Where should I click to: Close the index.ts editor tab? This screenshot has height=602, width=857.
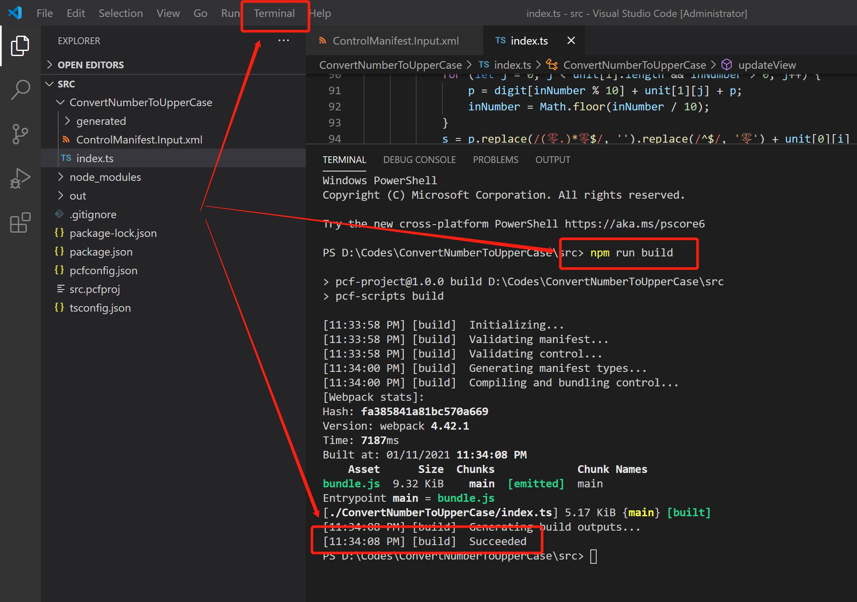coord(571,40)
